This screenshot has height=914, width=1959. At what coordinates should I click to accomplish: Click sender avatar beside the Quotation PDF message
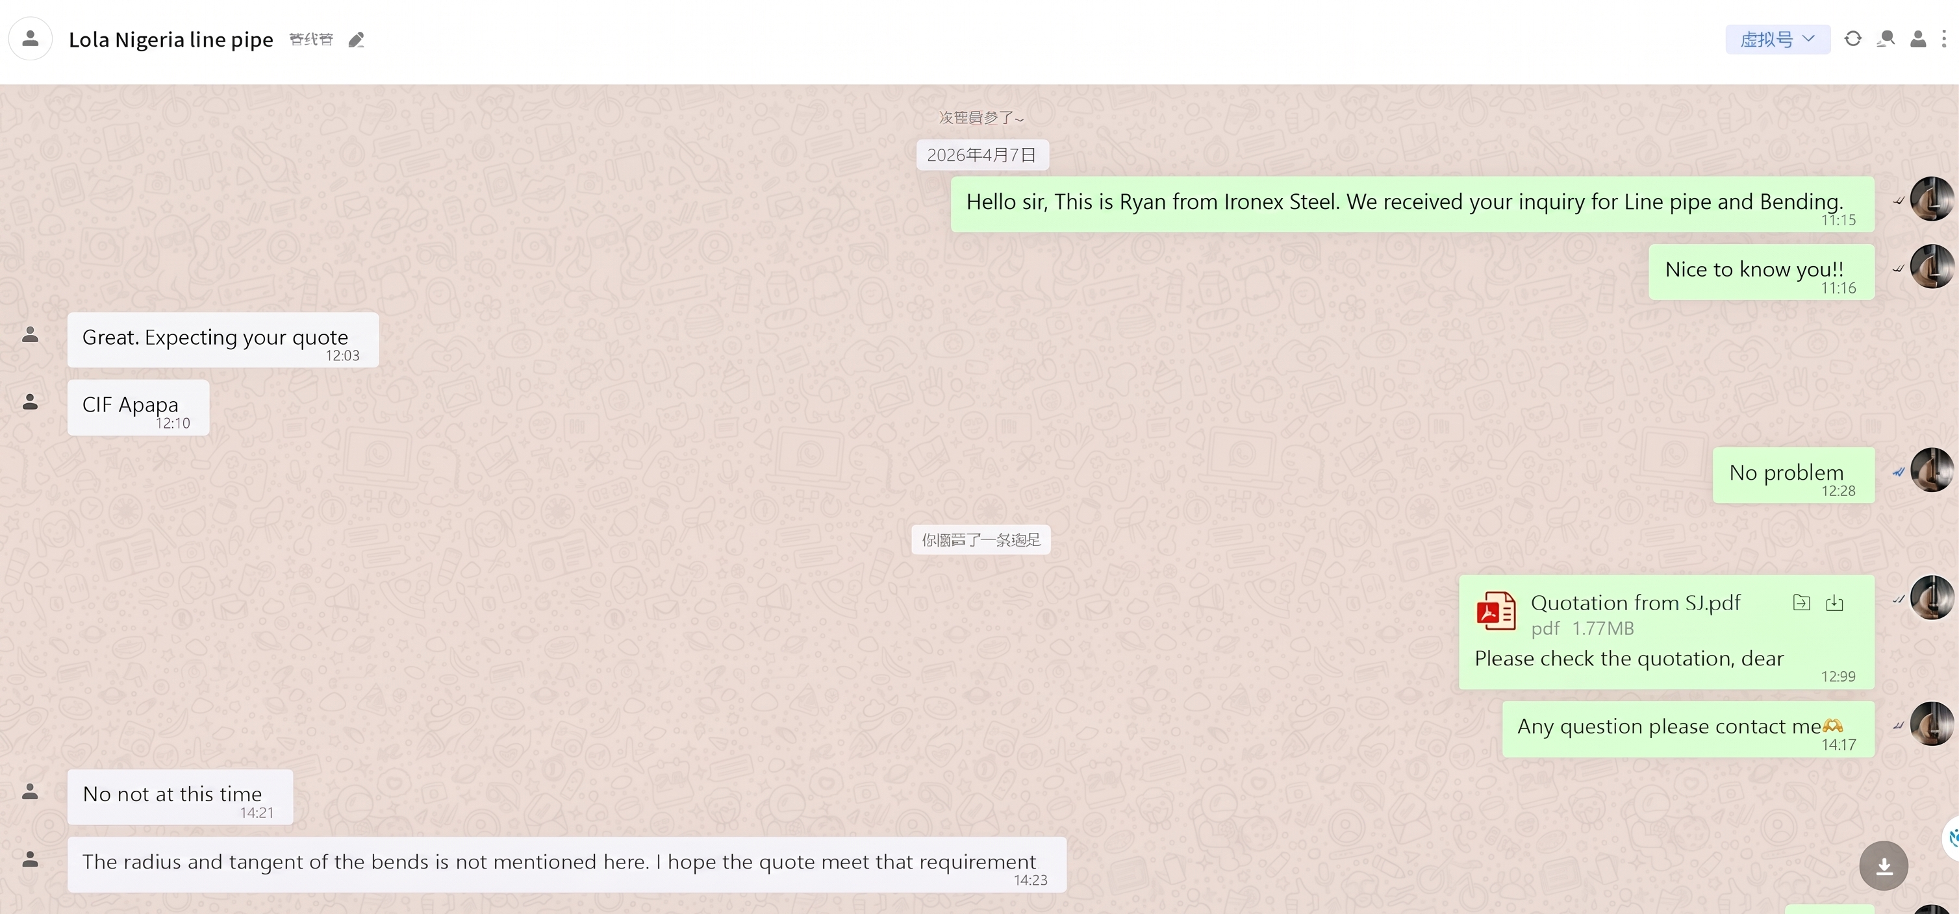[x=1932, y=597]
